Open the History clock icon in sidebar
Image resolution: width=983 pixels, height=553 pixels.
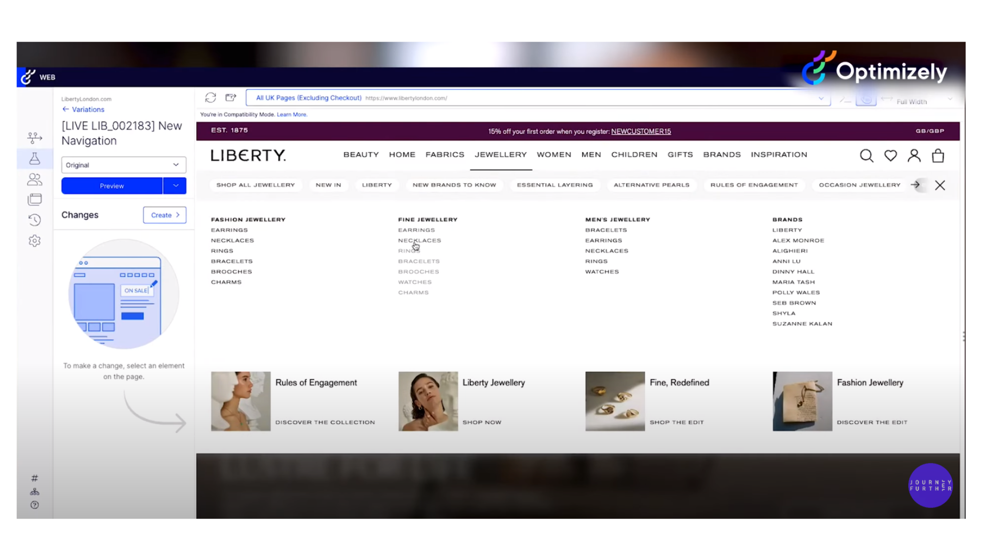34,220
